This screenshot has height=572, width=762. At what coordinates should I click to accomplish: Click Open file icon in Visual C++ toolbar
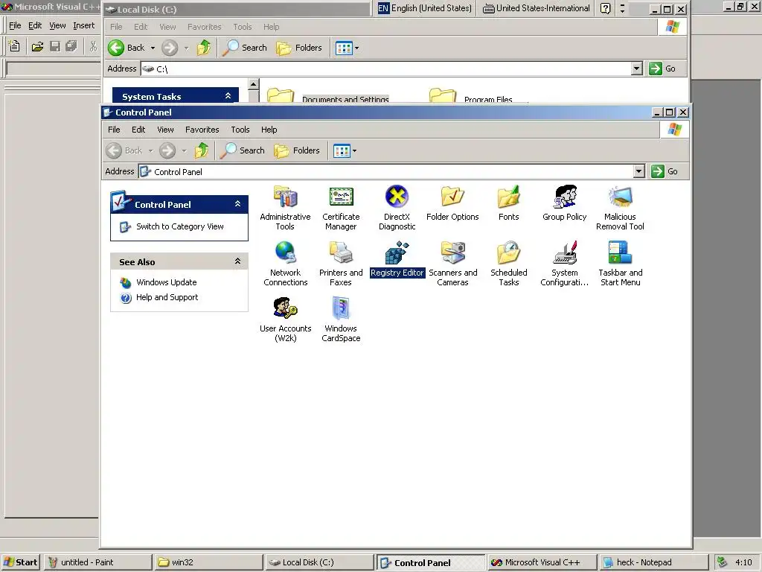pos(37,46)
